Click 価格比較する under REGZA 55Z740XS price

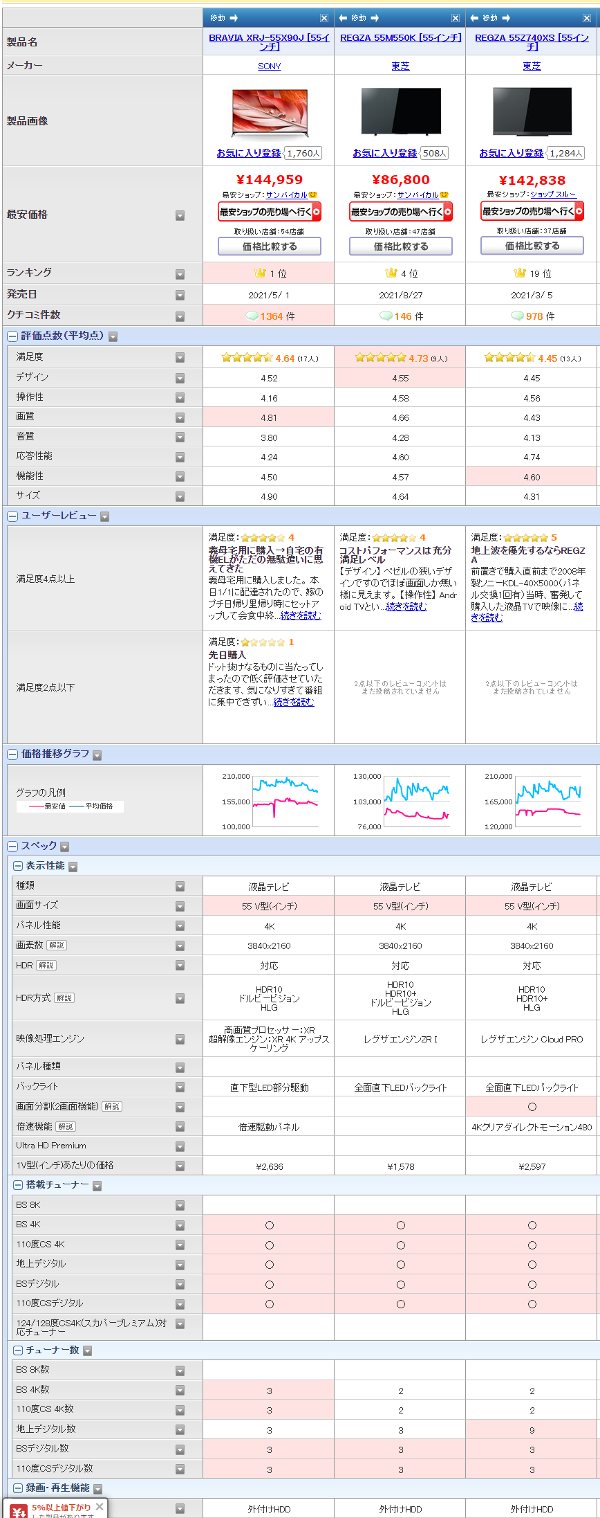[532, 246]
